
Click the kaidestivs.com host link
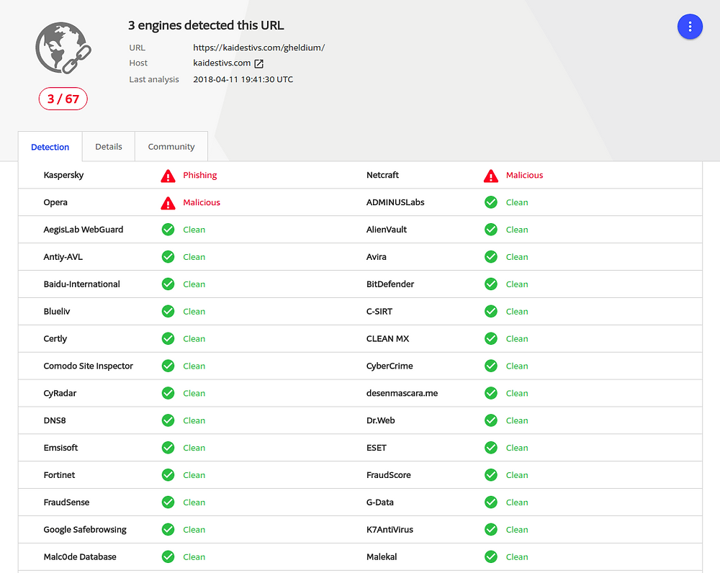pos(222,63)
